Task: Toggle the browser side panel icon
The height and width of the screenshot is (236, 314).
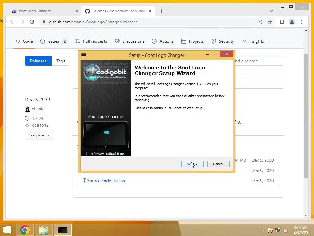Action: tap(282, 22)
